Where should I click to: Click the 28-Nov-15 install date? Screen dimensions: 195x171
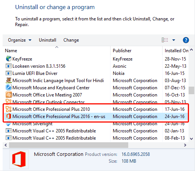175,59
